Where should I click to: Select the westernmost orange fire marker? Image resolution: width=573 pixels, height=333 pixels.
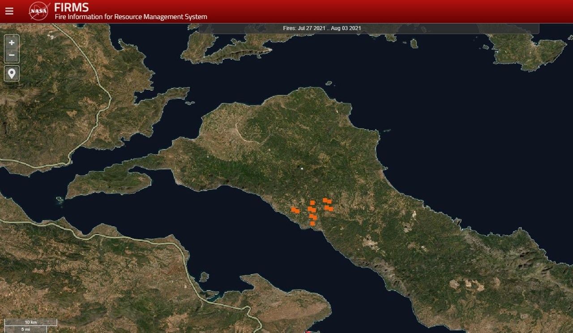point(295,210)
